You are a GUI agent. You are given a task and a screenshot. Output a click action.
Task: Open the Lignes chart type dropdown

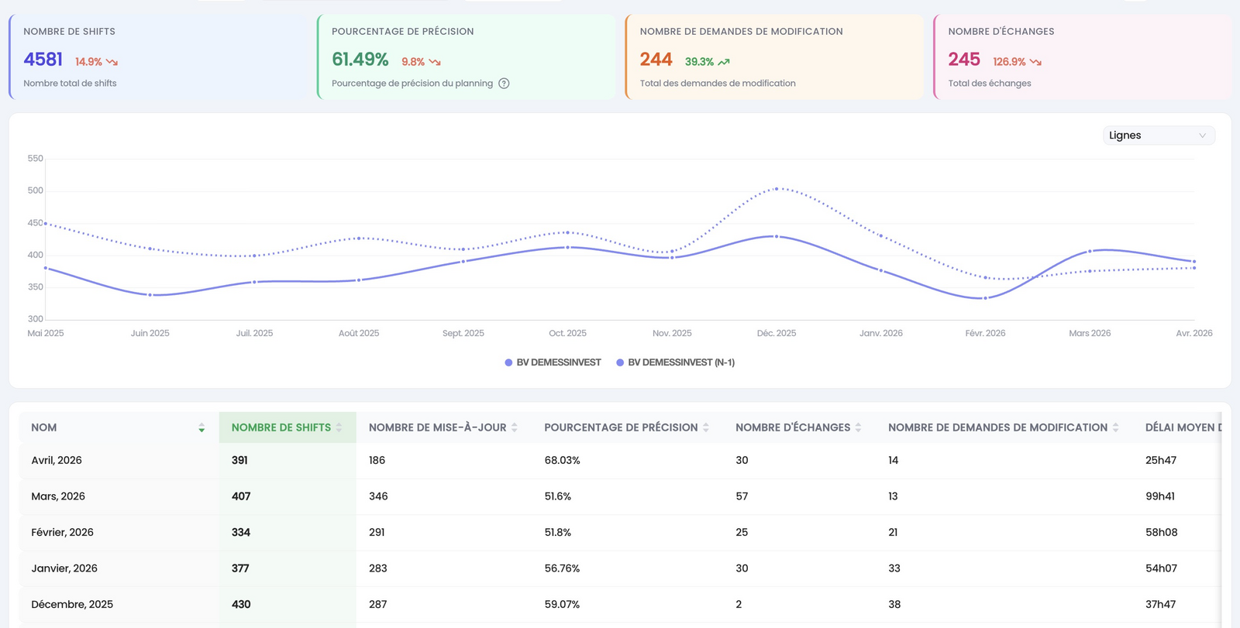1159,136
